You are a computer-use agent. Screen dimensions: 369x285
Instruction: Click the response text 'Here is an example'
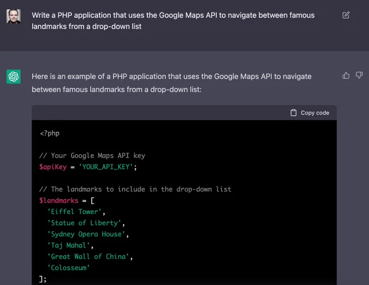pos(171,83)
